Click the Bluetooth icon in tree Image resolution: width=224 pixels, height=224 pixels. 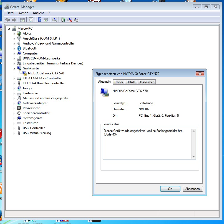[x=19, y=48]
